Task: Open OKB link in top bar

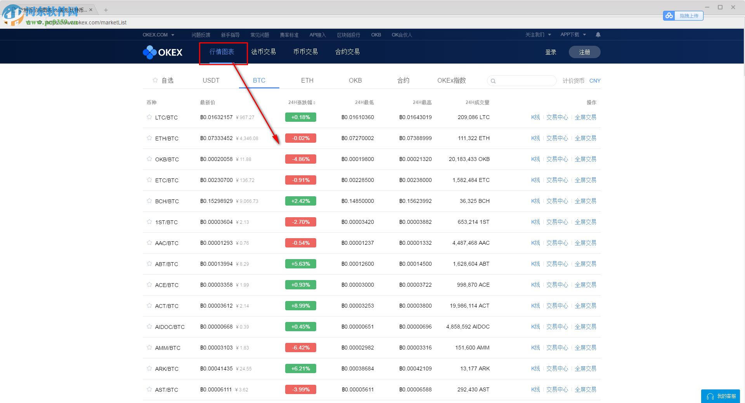Action: click(x=376, y=35)
